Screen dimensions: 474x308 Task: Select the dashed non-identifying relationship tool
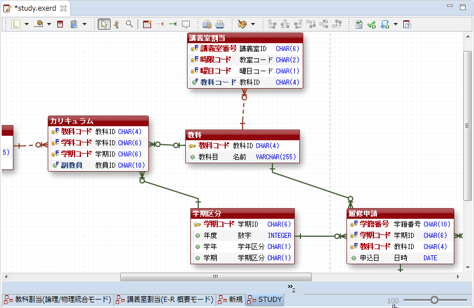160,24
